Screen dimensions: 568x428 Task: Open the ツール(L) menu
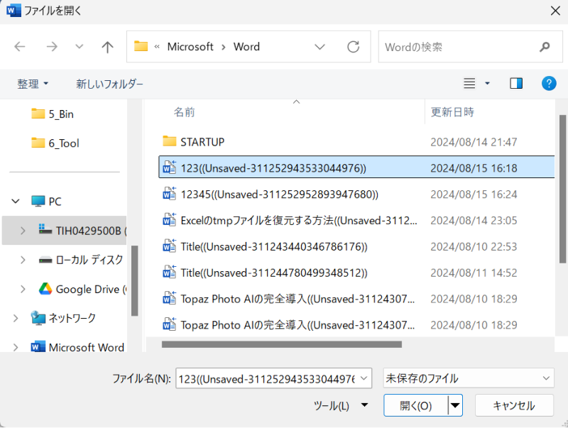pyautogui.click(x=341, y=405)
